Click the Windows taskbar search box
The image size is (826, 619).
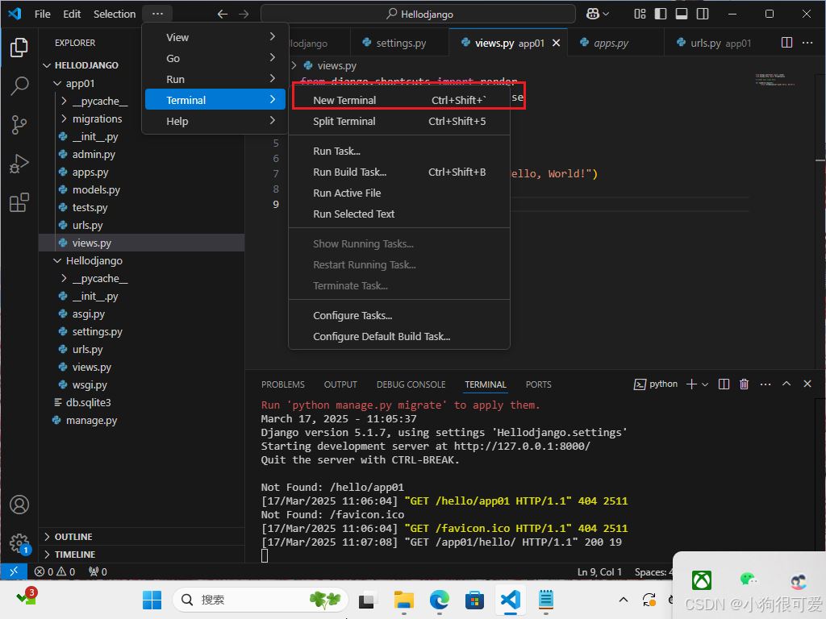pyautogui.click(x=261, y=600)
